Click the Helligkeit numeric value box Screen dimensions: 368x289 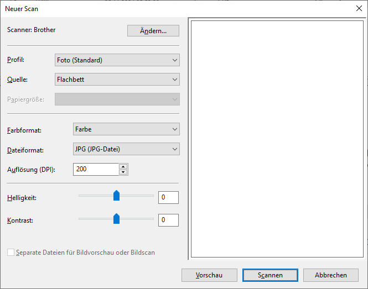tap(168, 198)
